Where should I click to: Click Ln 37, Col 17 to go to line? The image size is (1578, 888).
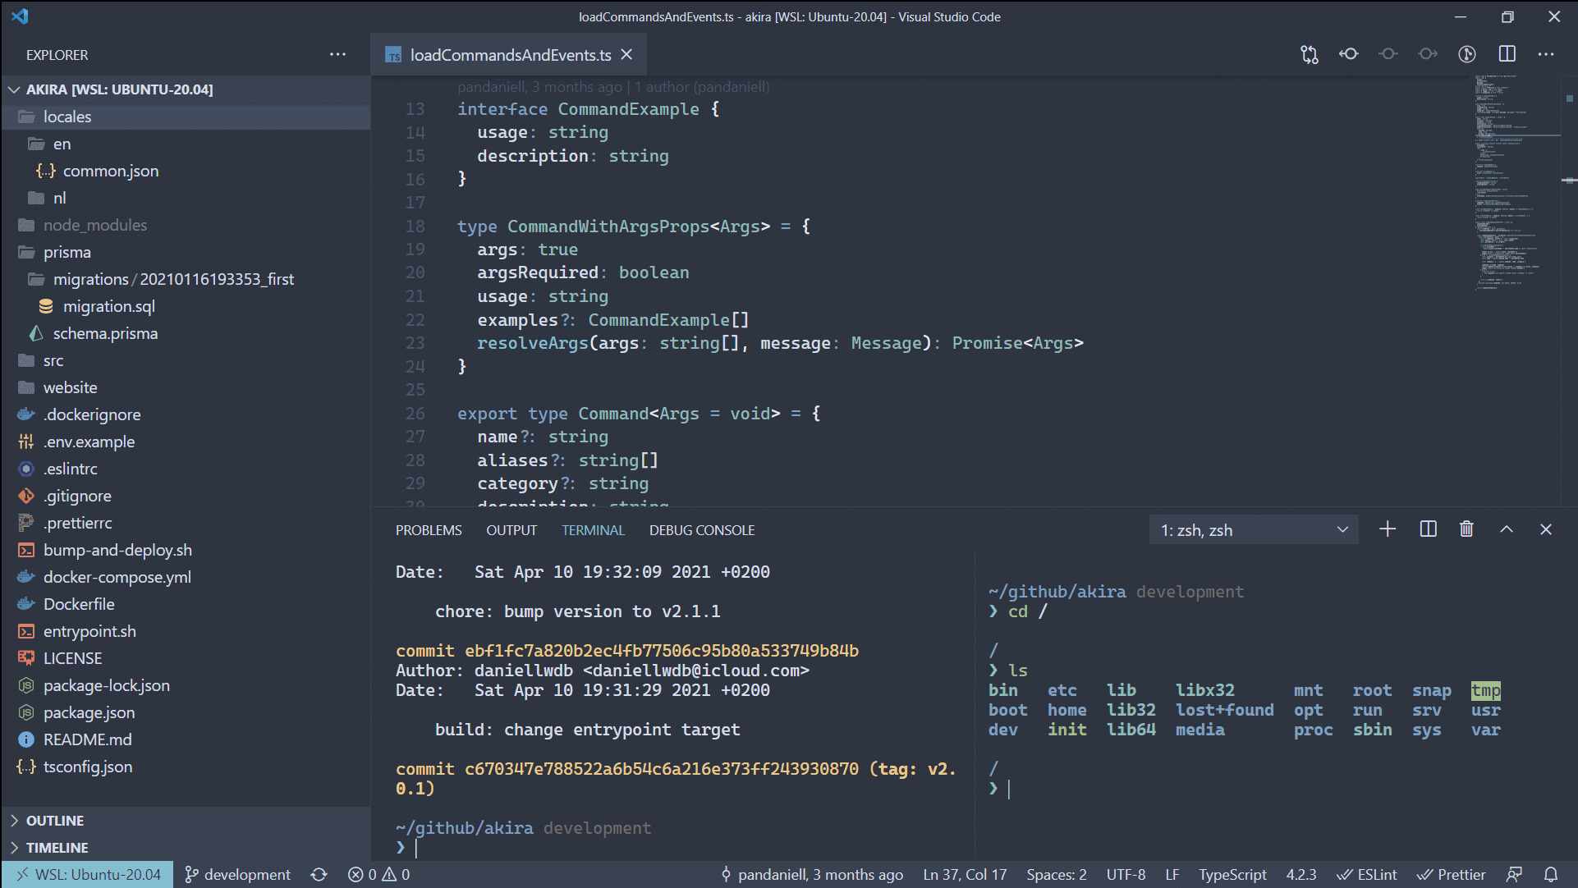(965, 875)
